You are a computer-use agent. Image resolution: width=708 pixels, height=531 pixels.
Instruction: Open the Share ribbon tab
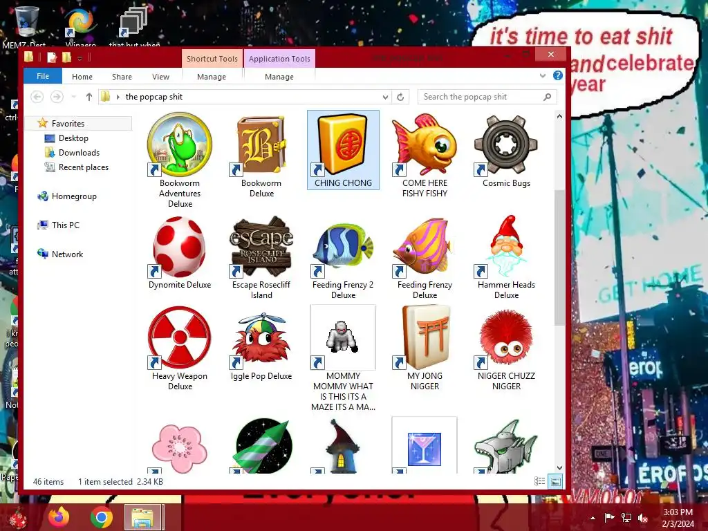[122, 77]
